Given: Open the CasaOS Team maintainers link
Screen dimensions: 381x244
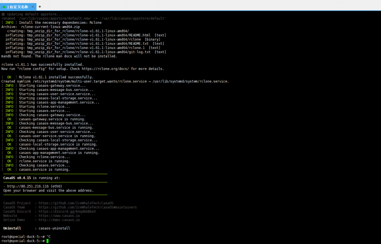Looking at the screenshot, I should 87,207.
